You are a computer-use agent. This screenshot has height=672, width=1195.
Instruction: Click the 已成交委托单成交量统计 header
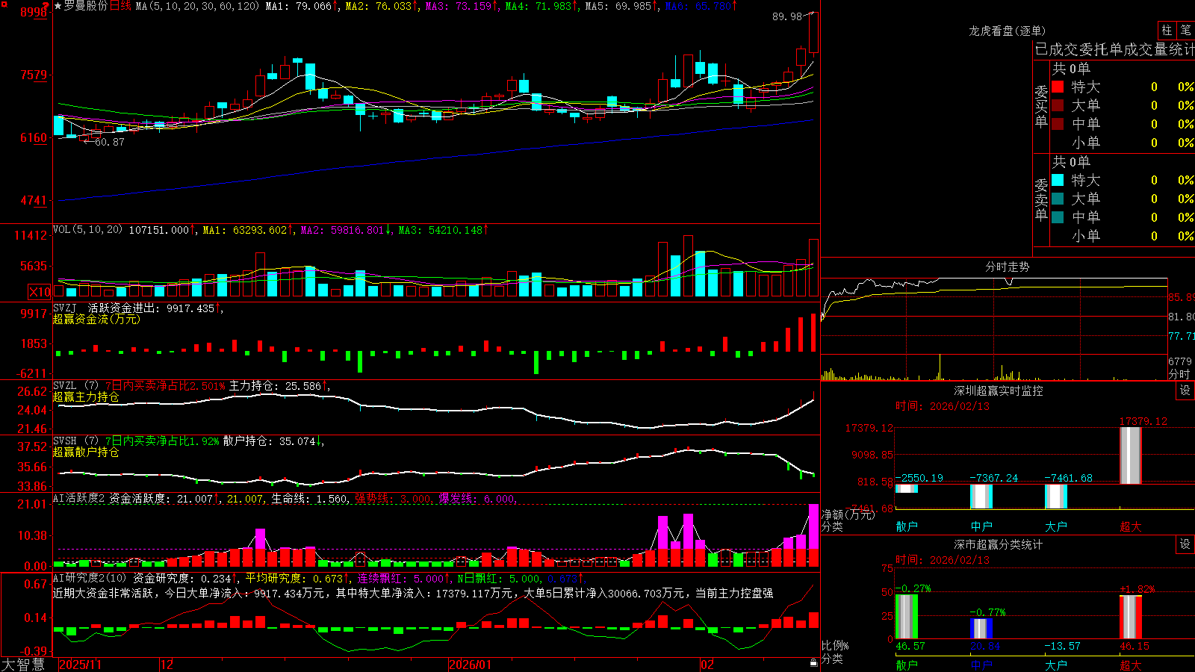click(1114, 49)
